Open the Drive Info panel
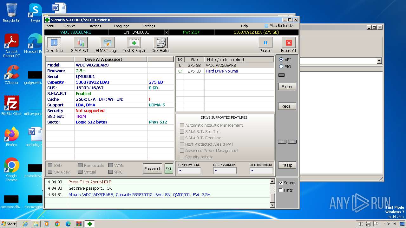 pyautogui.click(x=54, y=45)
